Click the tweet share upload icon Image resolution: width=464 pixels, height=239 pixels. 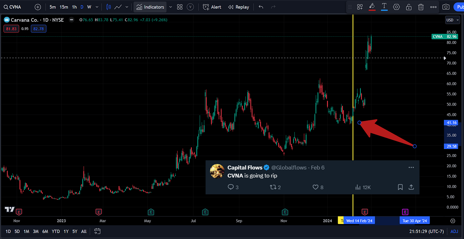pos(411,187)
